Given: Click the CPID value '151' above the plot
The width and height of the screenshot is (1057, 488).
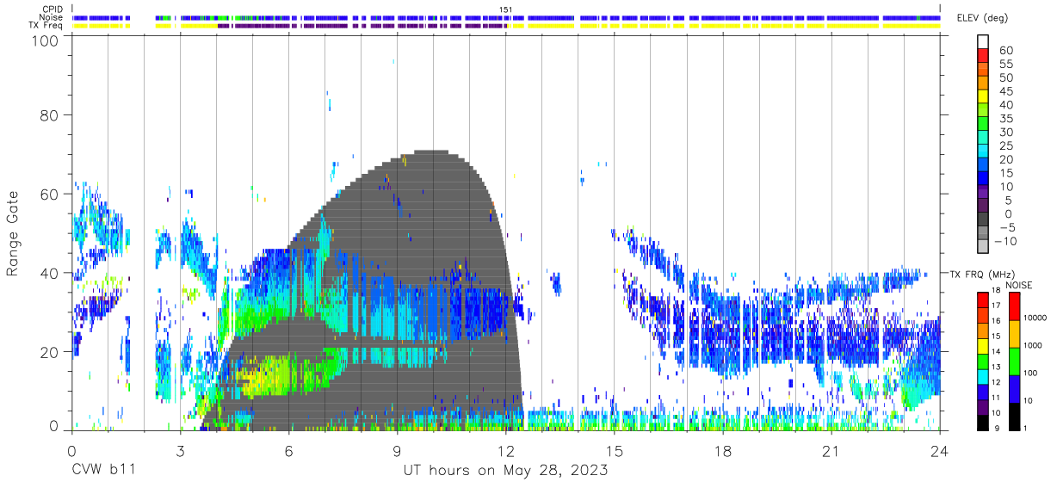Looking at the screenshot, I should tap(506, 9).
